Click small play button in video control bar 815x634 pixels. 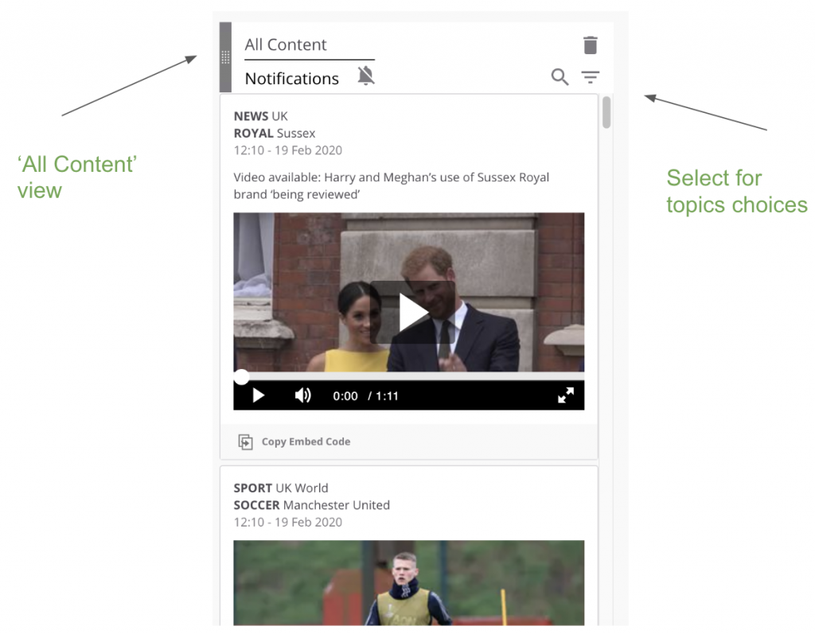[x=258, y=395]
